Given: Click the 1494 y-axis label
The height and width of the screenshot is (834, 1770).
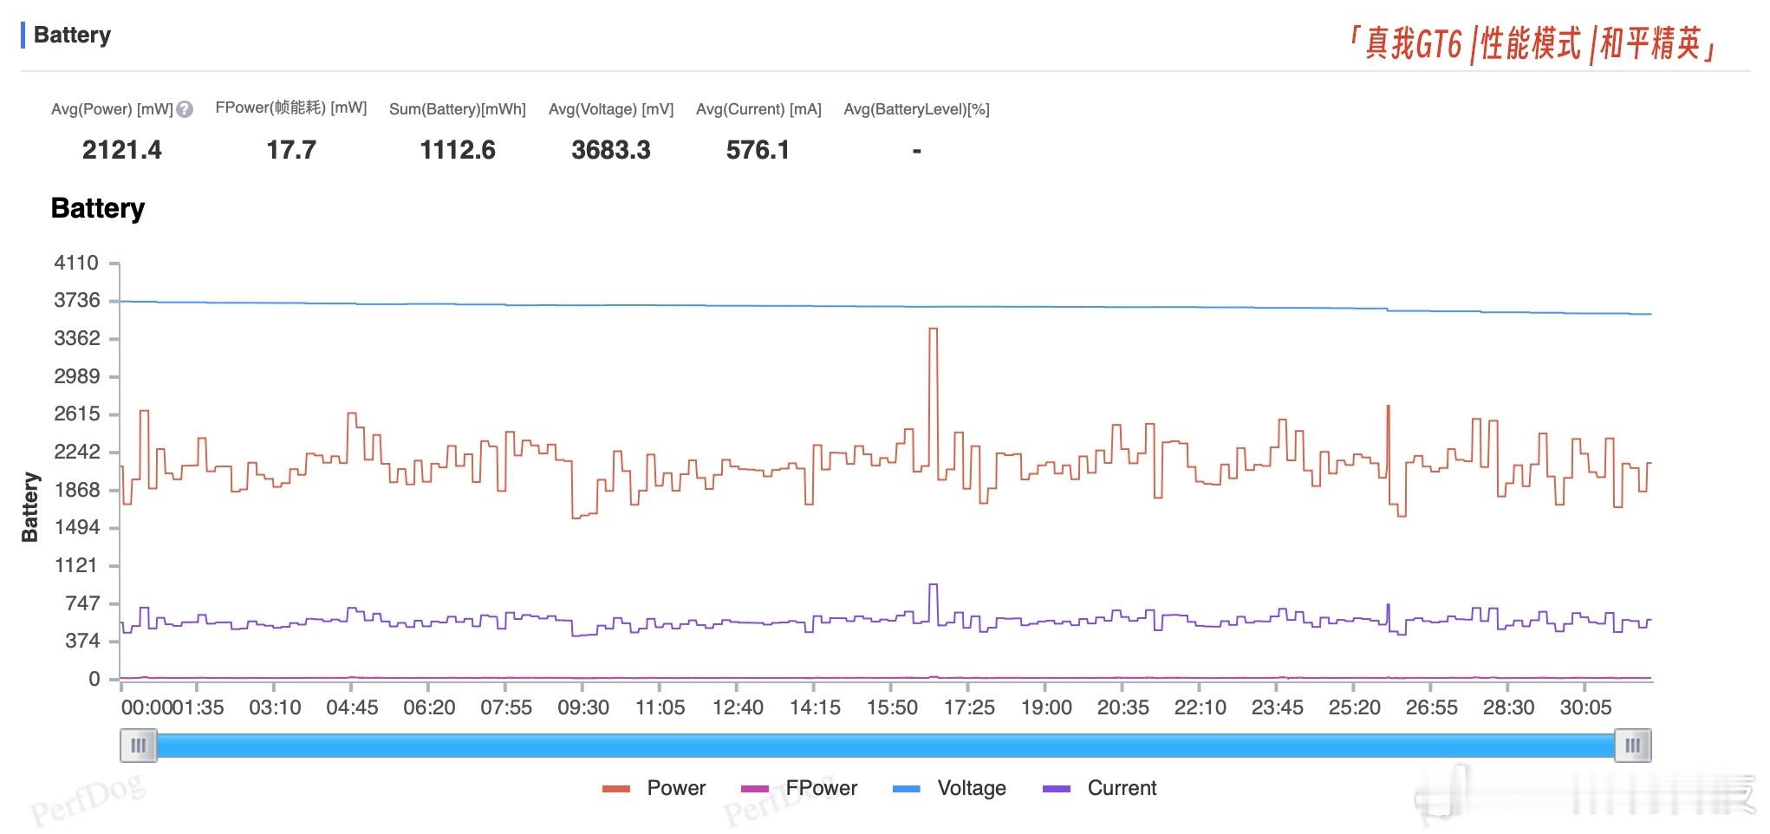Looking at the screenshot, I should tap(76, 527).
